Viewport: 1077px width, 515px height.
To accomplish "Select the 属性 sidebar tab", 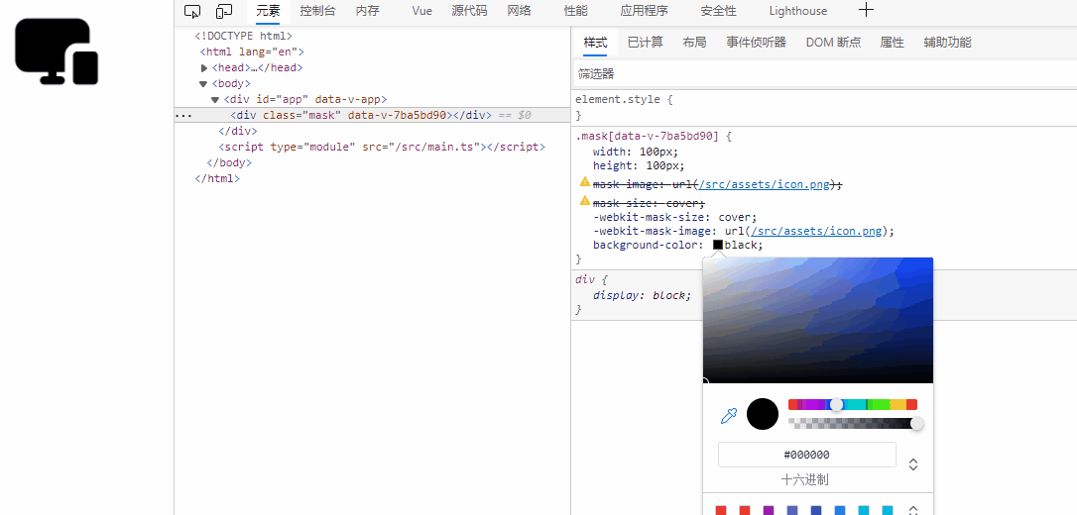I will pyautogui.click(x=892, y=43).
